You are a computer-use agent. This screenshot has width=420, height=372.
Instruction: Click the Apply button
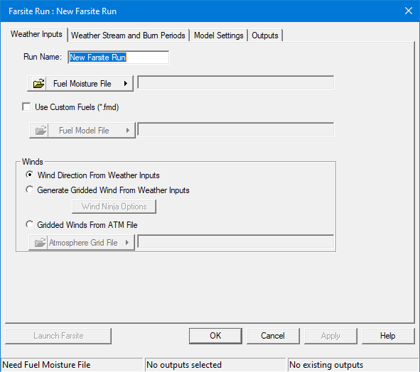330,336
